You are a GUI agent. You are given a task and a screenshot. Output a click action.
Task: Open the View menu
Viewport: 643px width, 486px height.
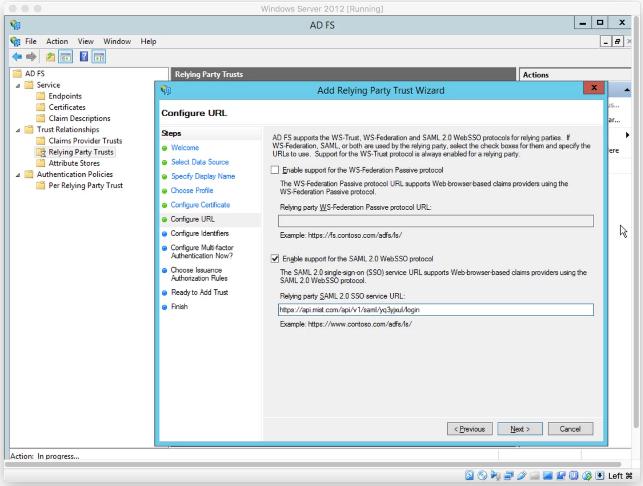click(x=86, y=42)
